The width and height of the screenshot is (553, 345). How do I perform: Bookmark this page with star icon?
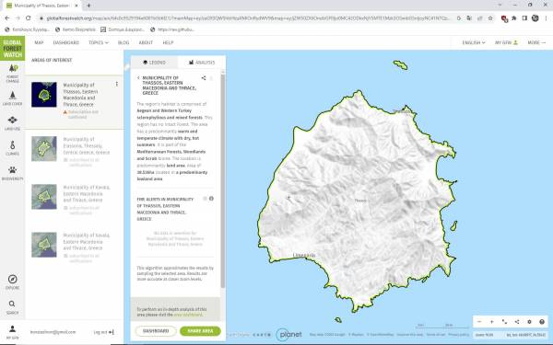tap(490, 18)
